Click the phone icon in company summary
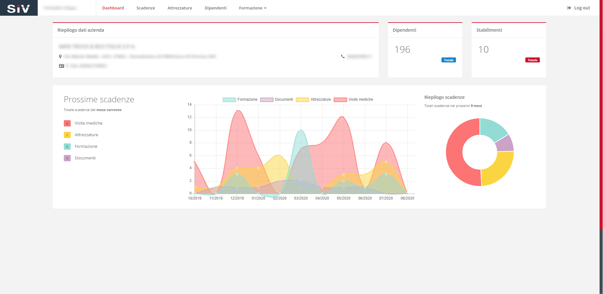Image resolution: width=603 pixels, height=294 pixels. [x=343, y=56]
